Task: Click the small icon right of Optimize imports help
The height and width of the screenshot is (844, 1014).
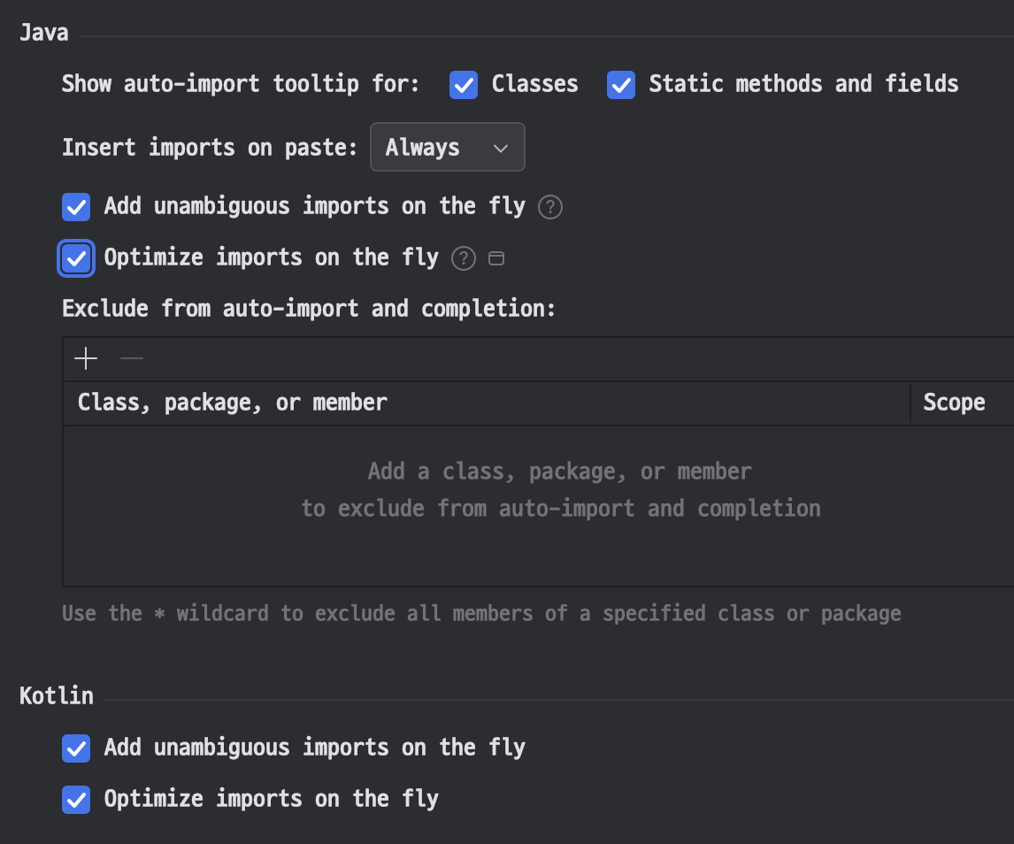Action: [x=497, y=258]
